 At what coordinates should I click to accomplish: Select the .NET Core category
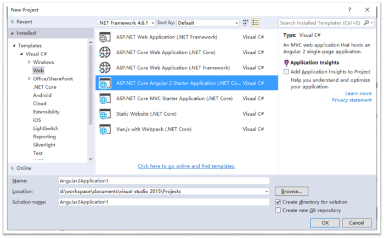44,87
